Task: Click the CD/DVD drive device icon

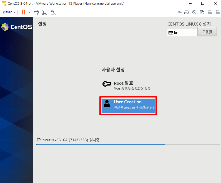Action: click(194, 12)
